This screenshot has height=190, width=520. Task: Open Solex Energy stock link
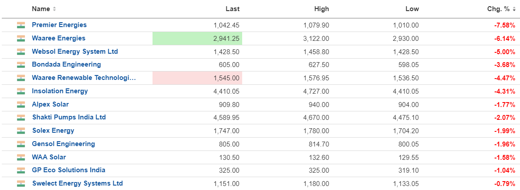coord(54,131)
